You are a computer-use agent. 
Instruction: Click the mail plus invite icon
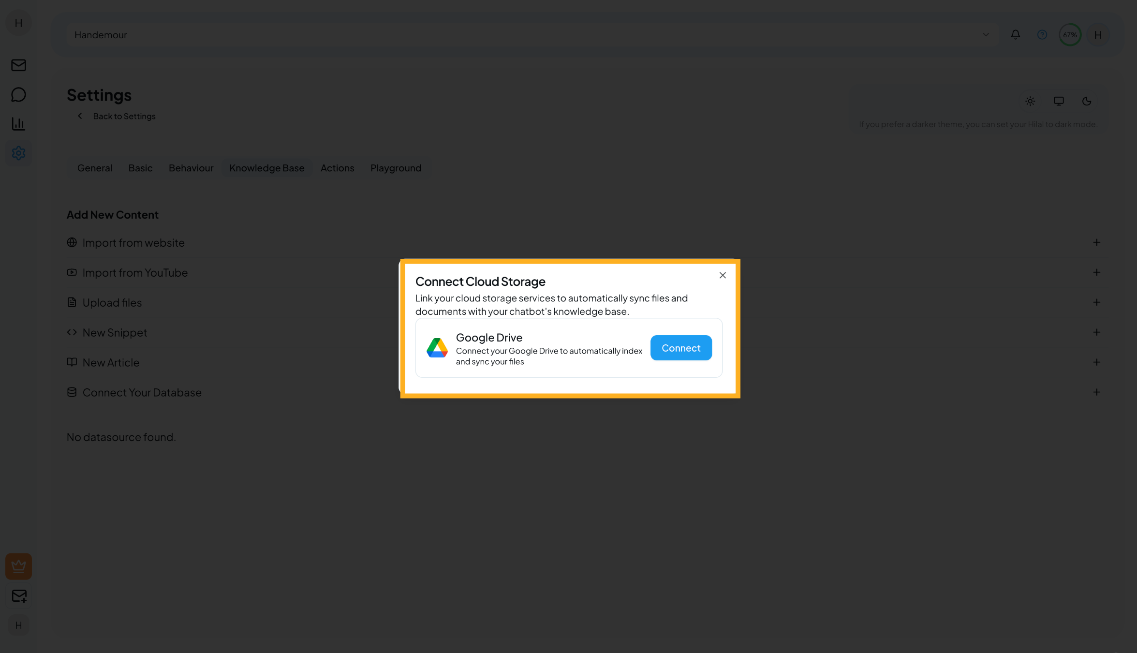[x=19, y=596]
